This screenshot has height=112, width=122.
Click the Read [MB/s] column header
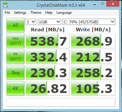point(48,30)
